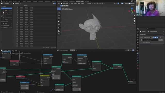Collapse the GeometryNodes modifier panel
Image resolution: width=165 pixels, height=93 pixels.
141,37
